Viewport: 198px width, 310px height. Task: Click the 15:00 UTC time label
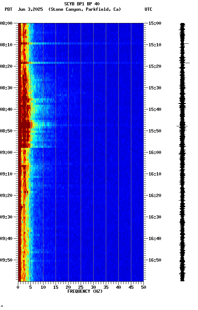(x=155, y=23)
